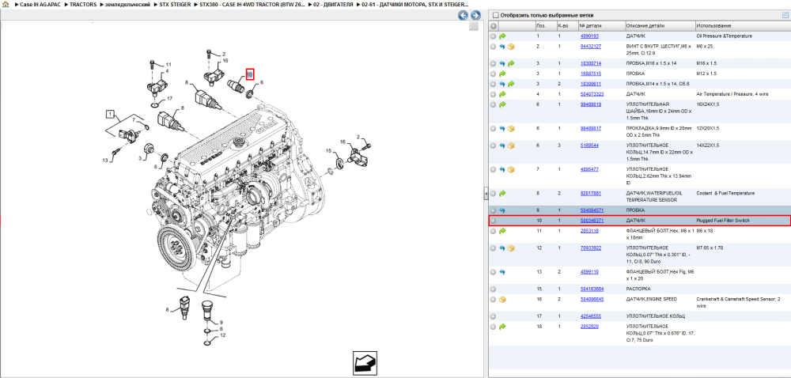Viewport: 791px width, 378px height.
Task: Add part 504163664 with its plus icon
Action: [494, 289]
